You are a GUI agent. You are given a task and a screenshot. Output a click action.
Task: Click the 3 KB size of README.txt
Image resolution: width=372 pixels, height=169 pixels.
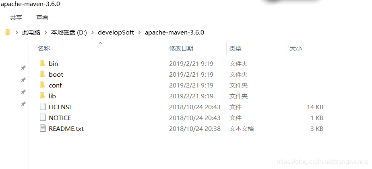click(317, 129)
